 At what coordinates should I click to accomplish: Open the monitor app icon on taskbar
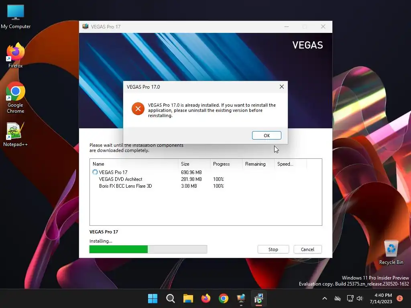click(241, 298)
